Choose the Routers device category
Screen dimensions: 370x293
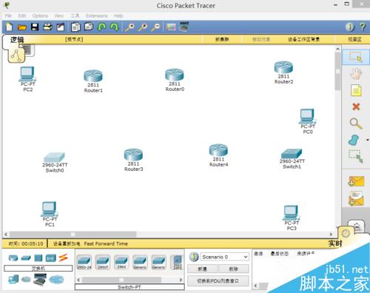(13, 258)
